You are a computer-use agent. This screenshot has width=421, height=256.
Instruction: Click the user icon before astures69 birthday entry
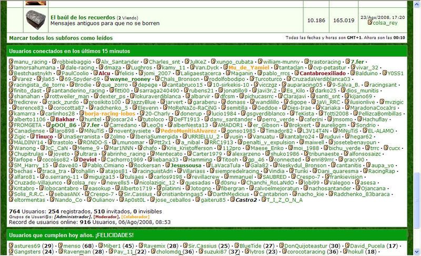[x=11, y=245]
